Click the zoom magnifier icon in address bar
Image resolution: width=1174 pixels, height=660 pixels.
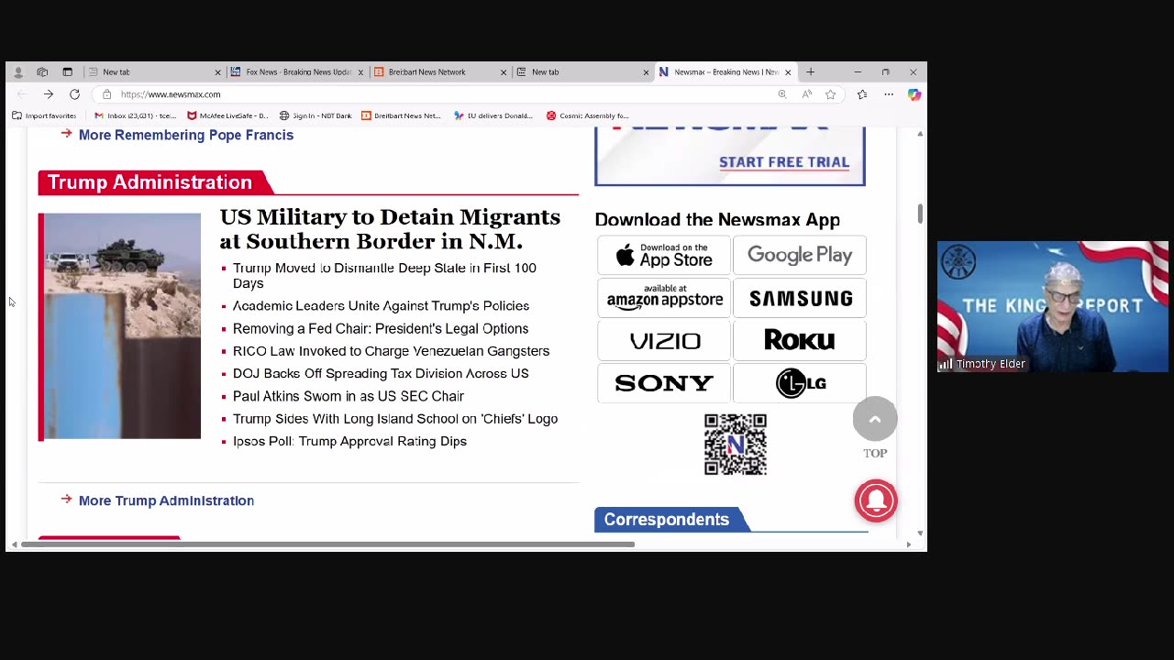(782, 94)
